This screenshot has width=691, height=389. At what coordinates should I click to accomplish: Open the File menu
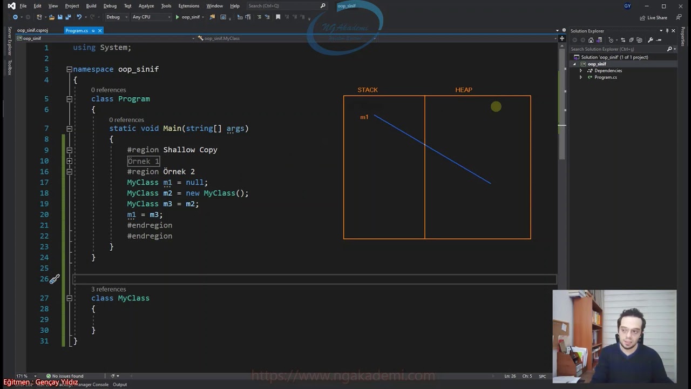pos(23,6)
